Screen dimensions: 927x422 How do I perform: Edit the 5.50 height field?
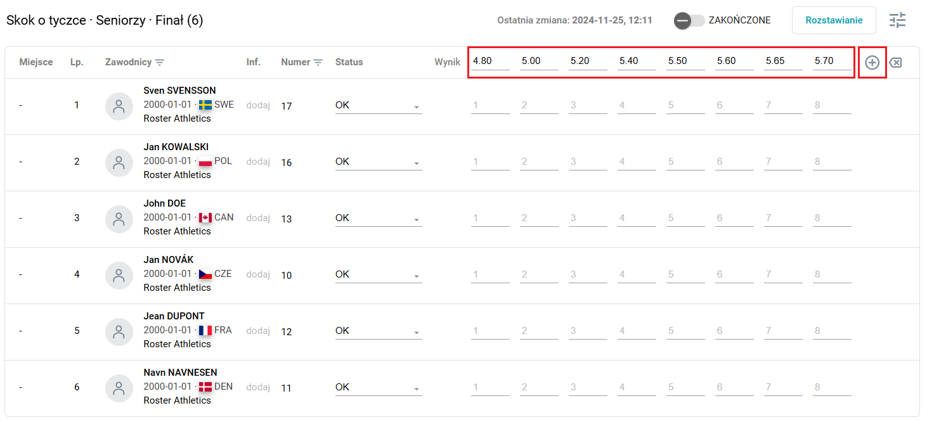click(x=685, y=61)
